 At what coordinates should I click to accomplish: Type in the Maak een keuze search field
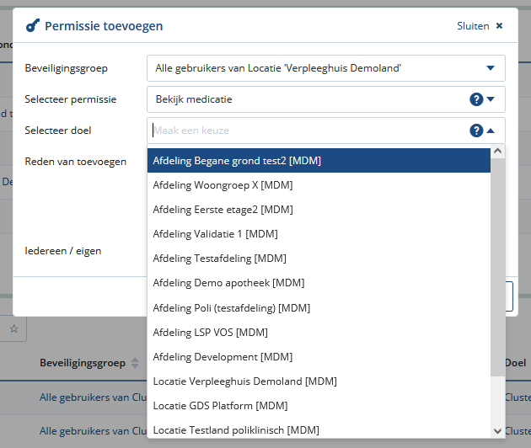[x=303, y=131]
